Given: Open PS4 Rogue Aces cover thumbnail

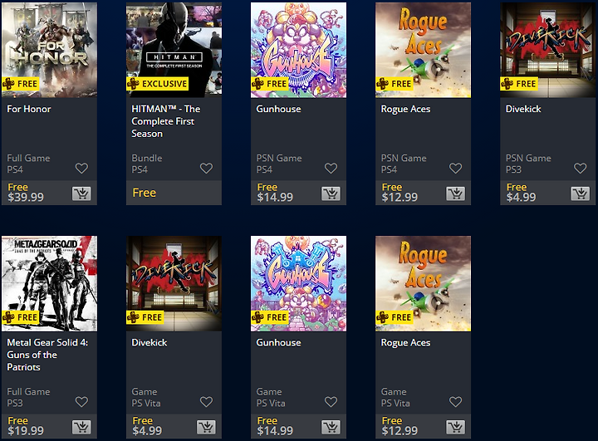Looking at the screenshot, I should click(x=424, y=50).
